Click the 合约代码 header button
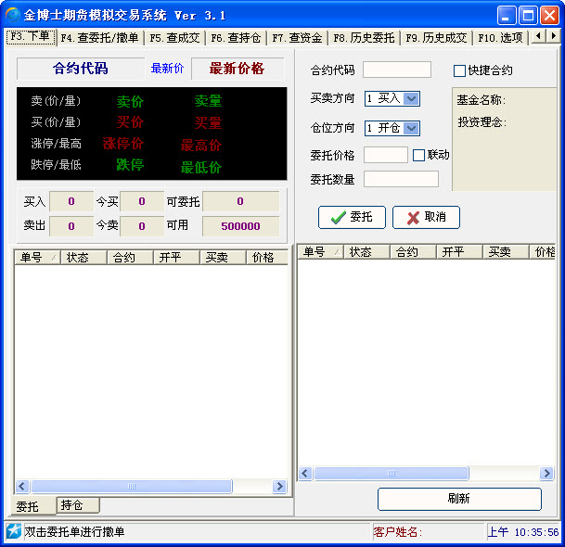Image resolution: width=565 pixels, height=547 pixels. 81,69
